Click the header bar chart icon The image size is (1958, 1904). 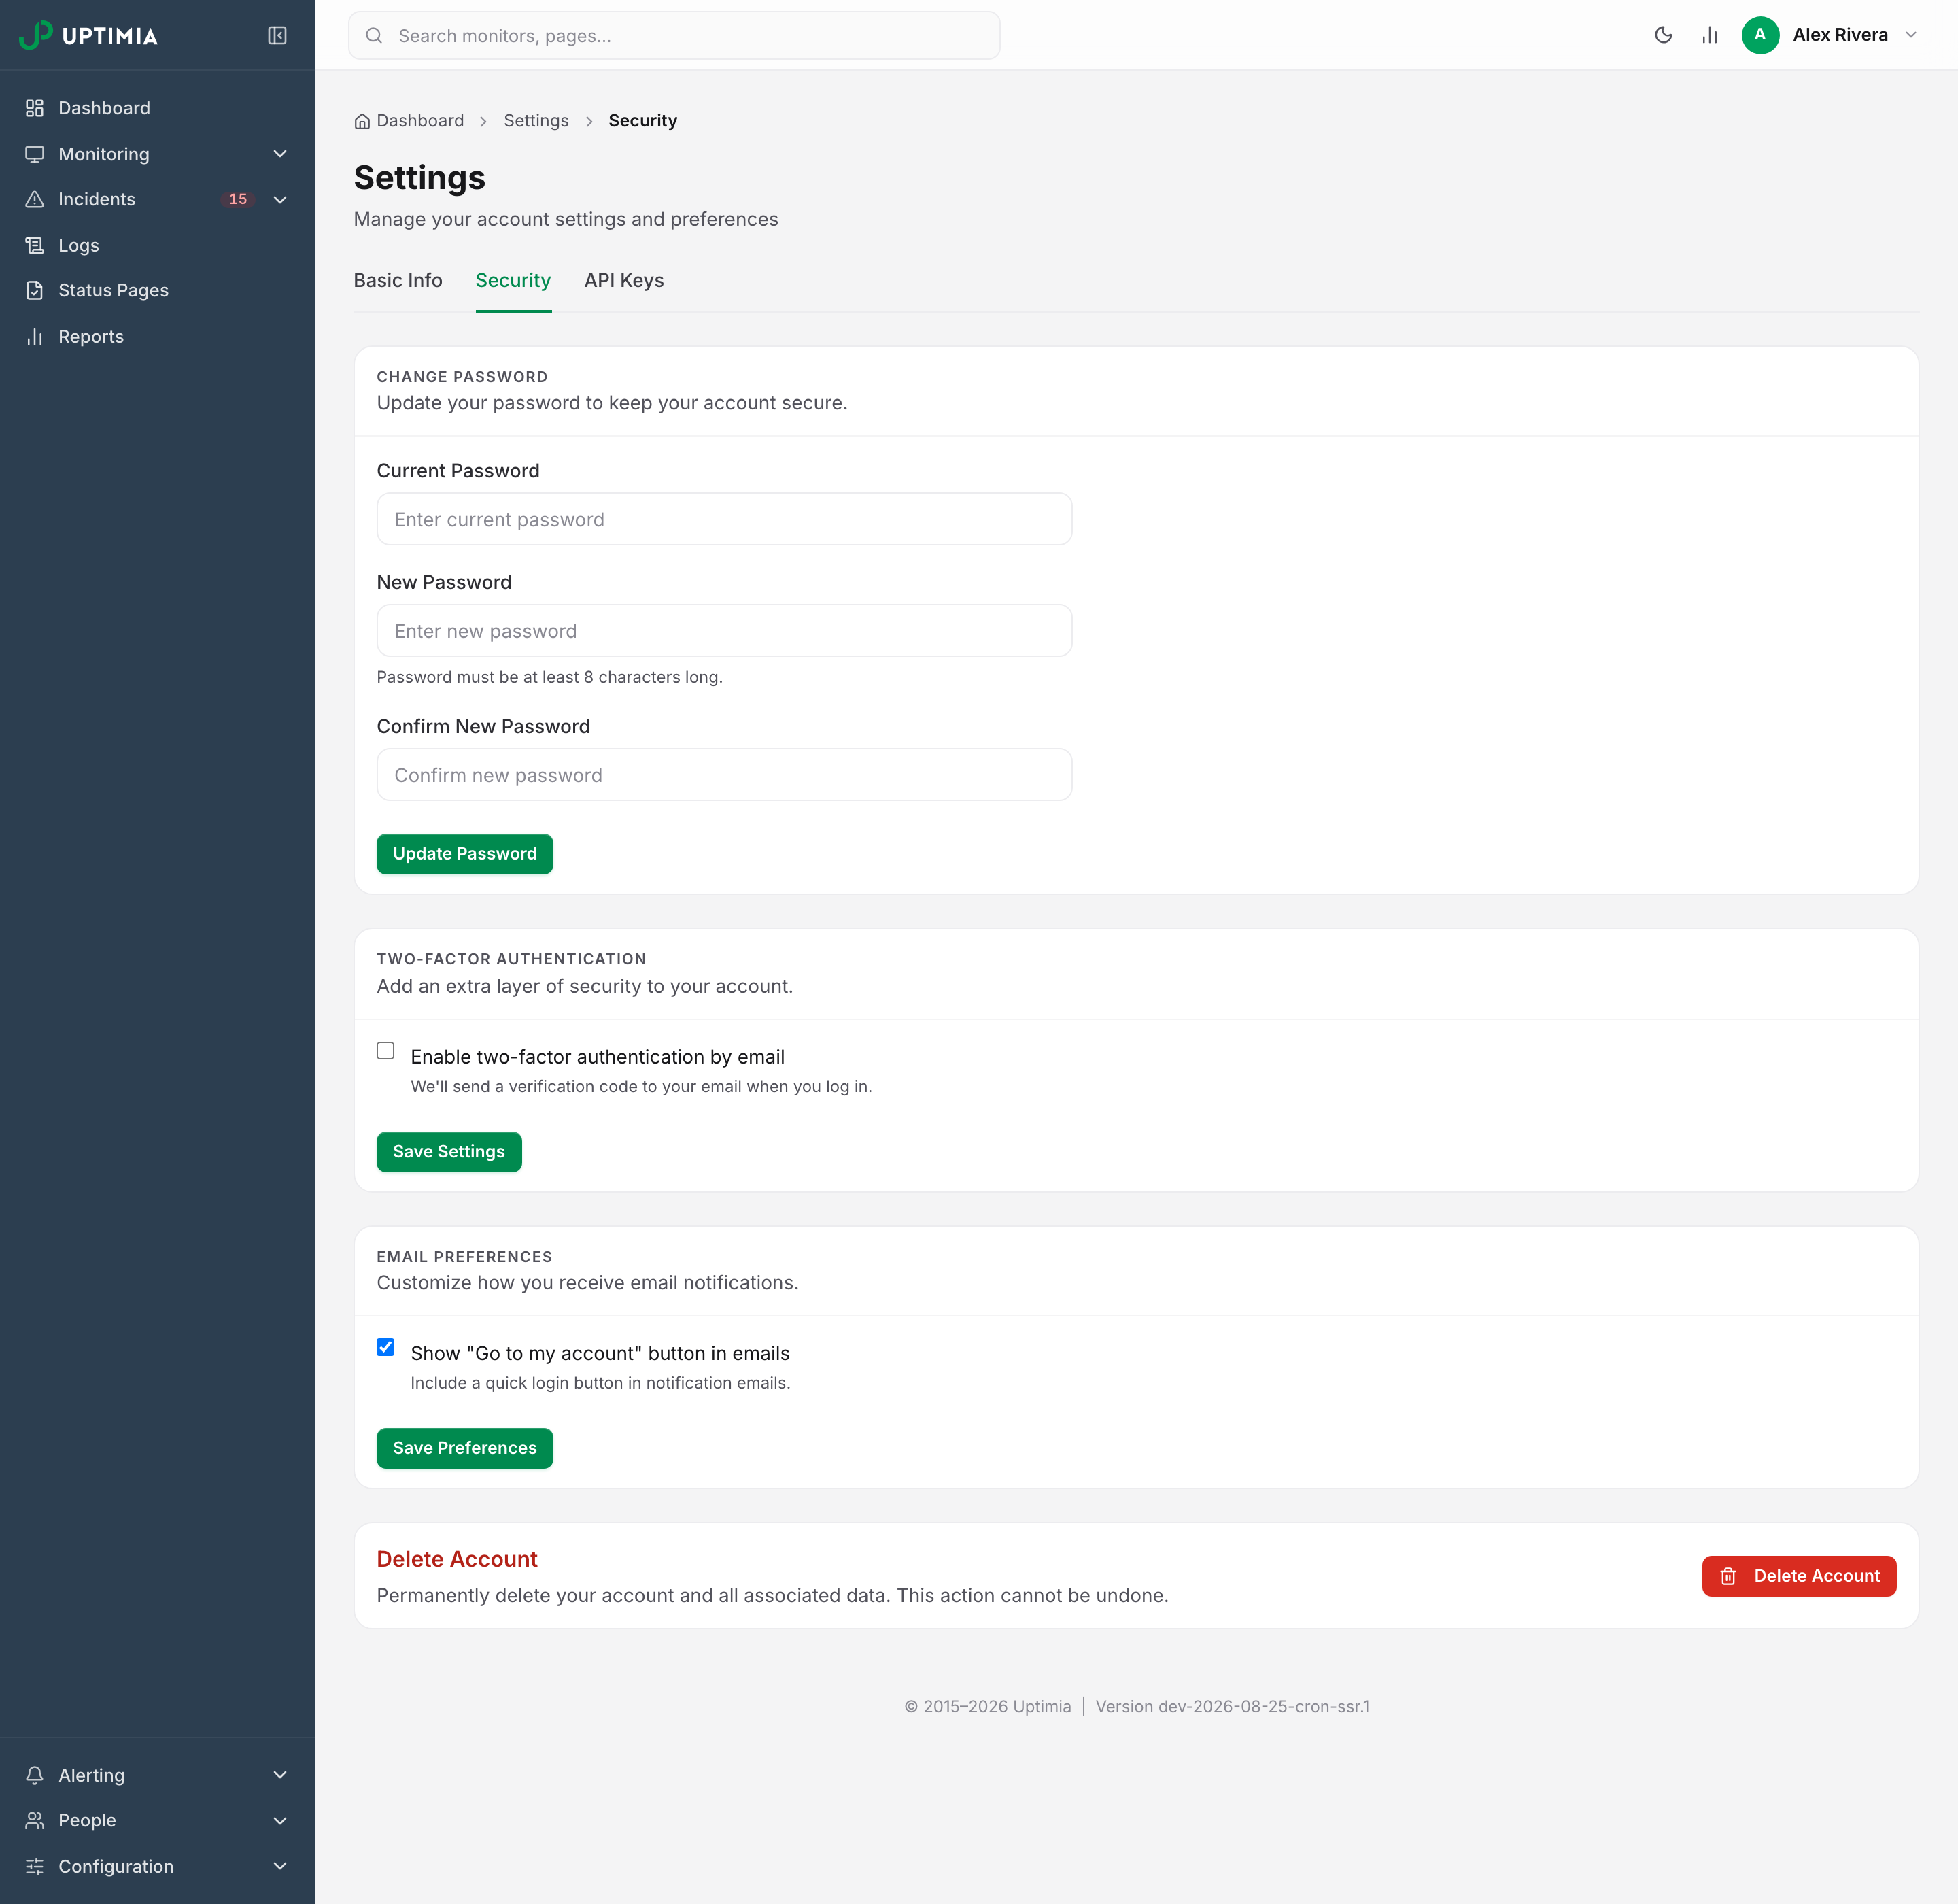click(1710, 35)
